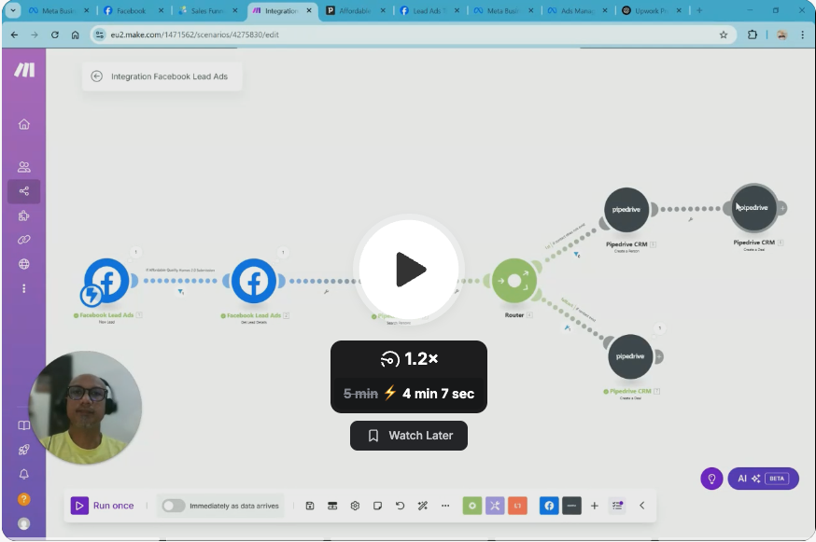Open Resource hub book icon in sidebar

point(24,425)
